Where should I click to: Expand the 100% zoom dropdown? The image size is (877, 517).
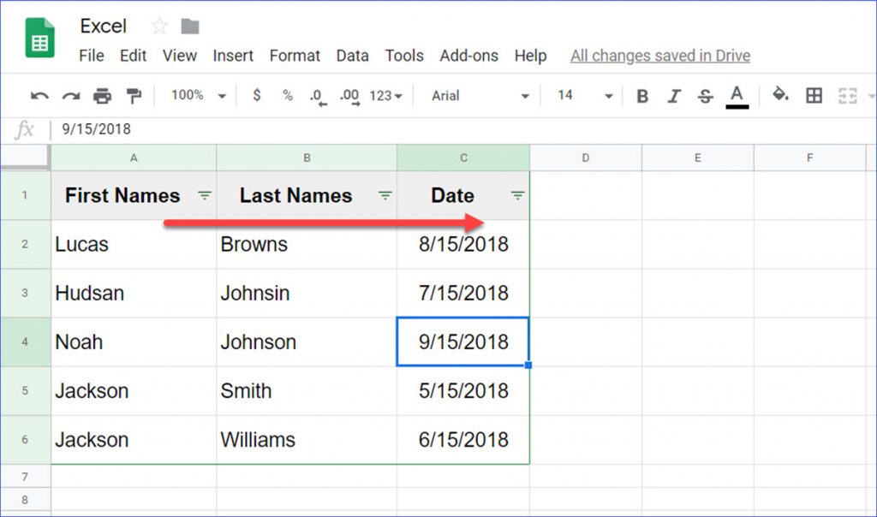click(x=198, y=96)
